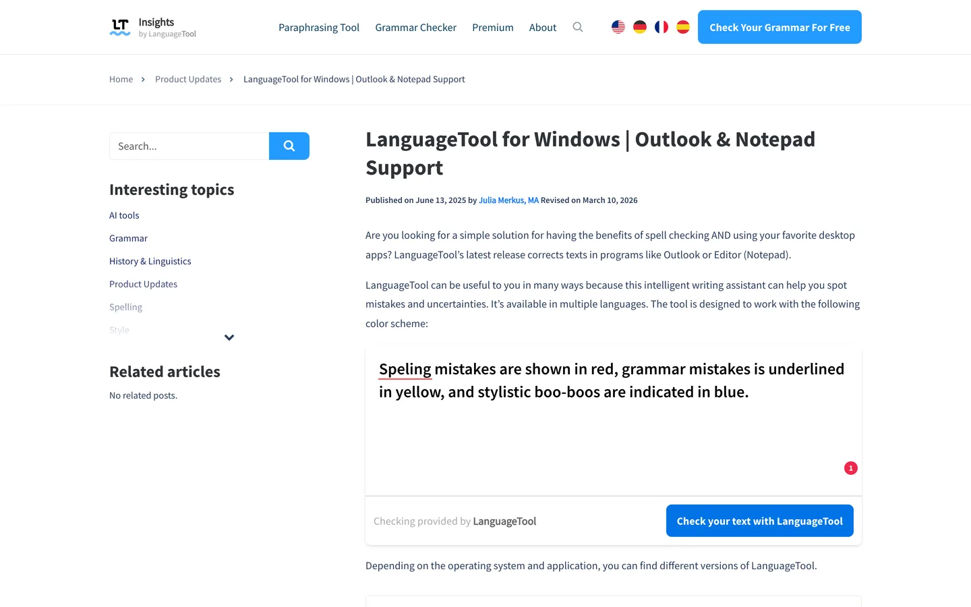Viewport: 971px width, 607px height.
Task: Click inside the demo text editor area
Action: coord(614,421)
